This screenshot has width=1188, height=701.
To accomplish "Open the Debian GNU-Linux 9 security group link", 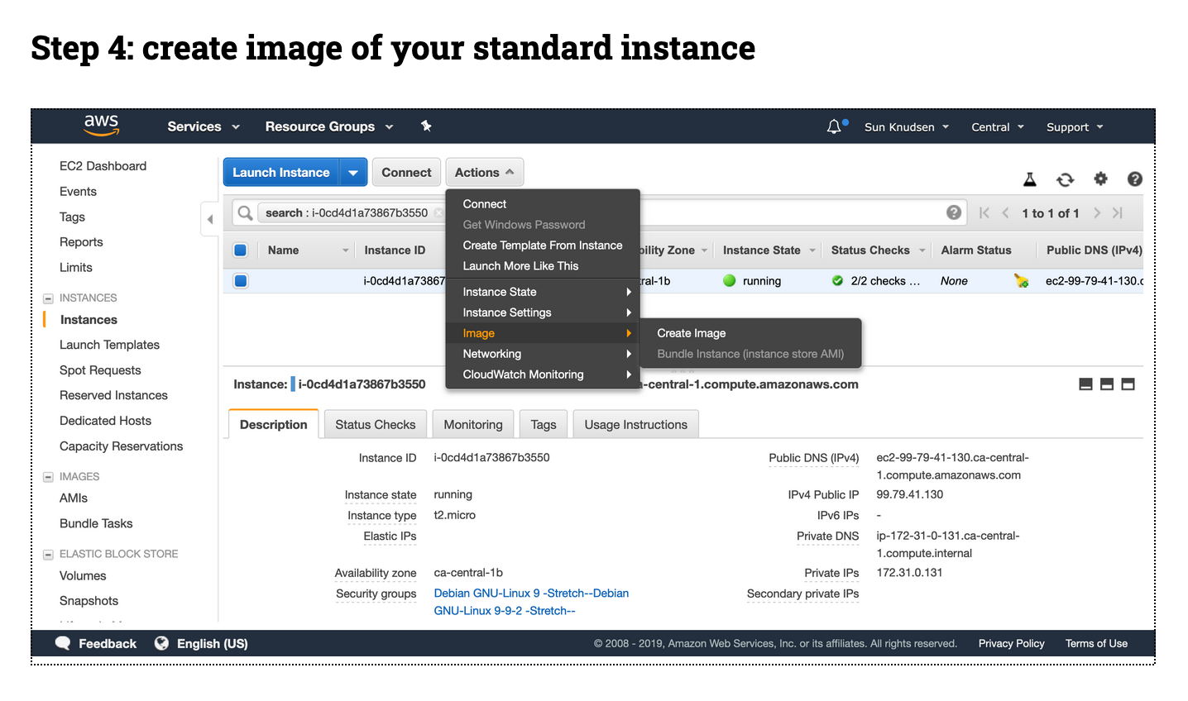I will pos(530,593).
